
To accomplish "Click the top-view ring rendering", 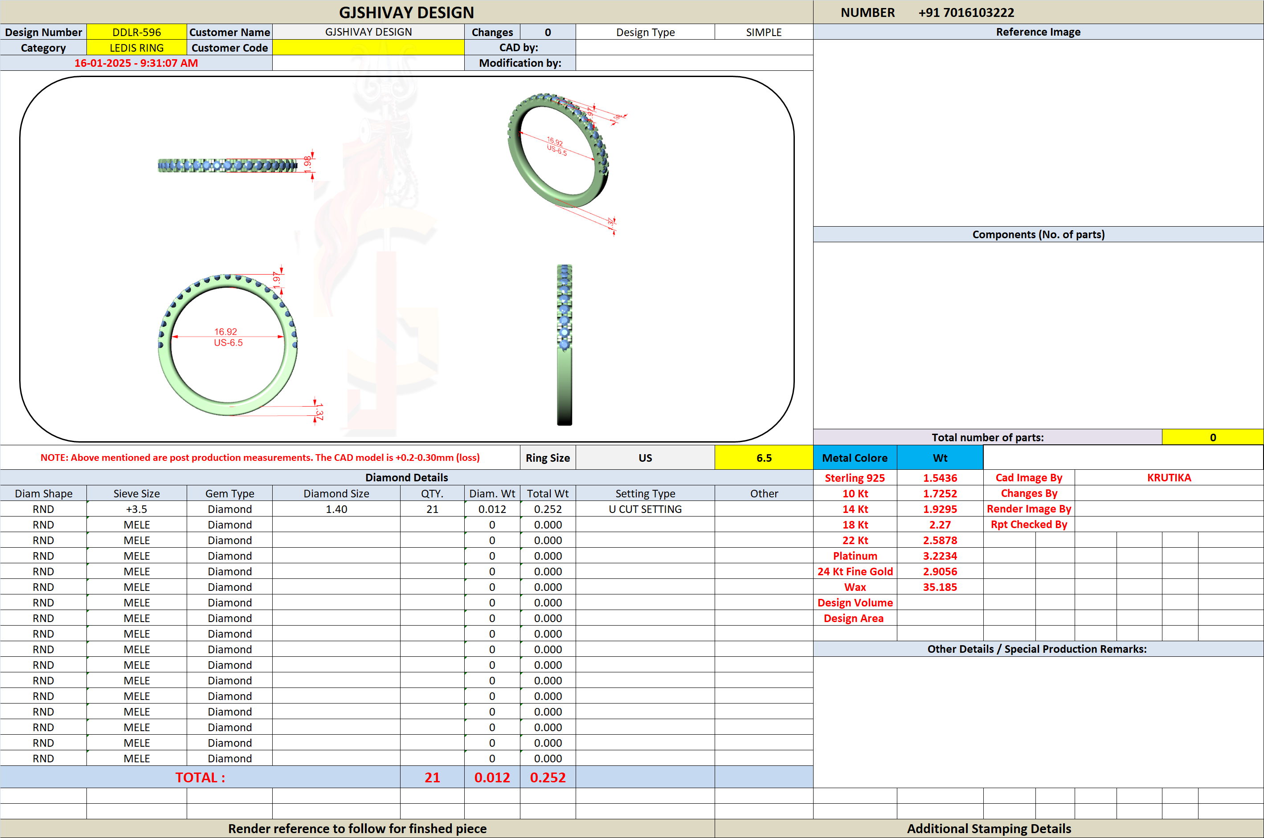I will (x=228, y=165).
